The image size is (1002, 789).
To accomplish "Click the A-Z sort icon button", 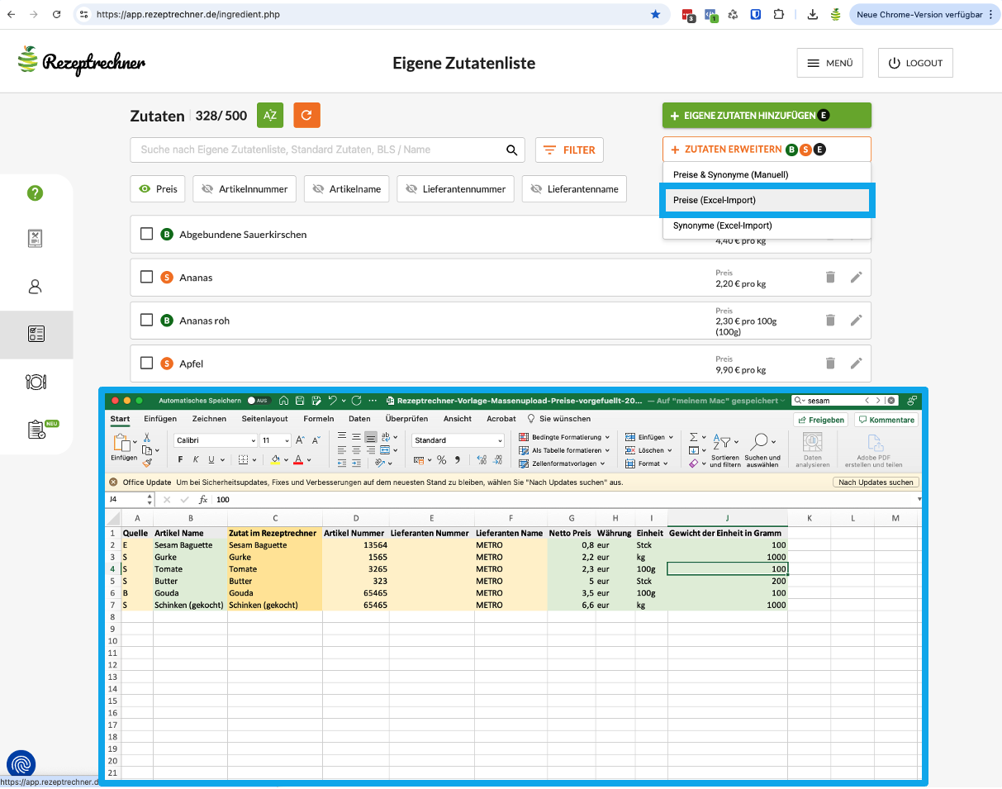I will click(270, 116).
